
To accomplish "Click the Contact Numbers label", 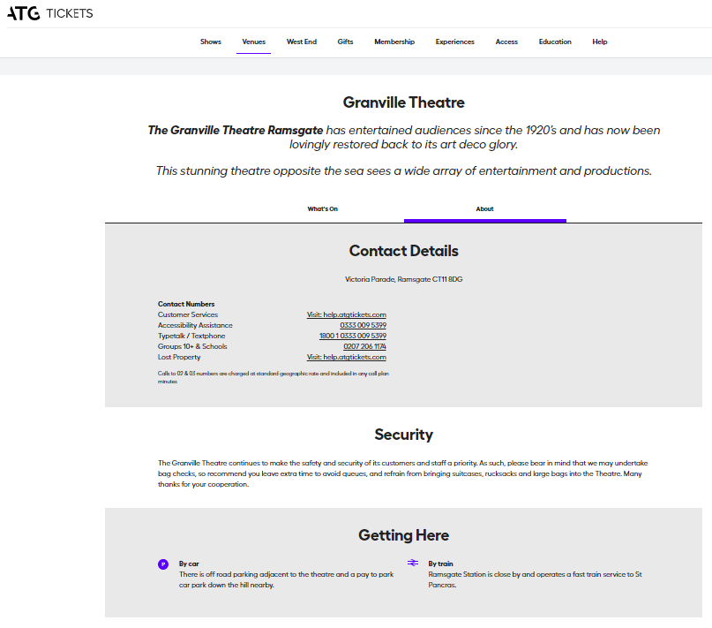I will (x=186, y=304).
